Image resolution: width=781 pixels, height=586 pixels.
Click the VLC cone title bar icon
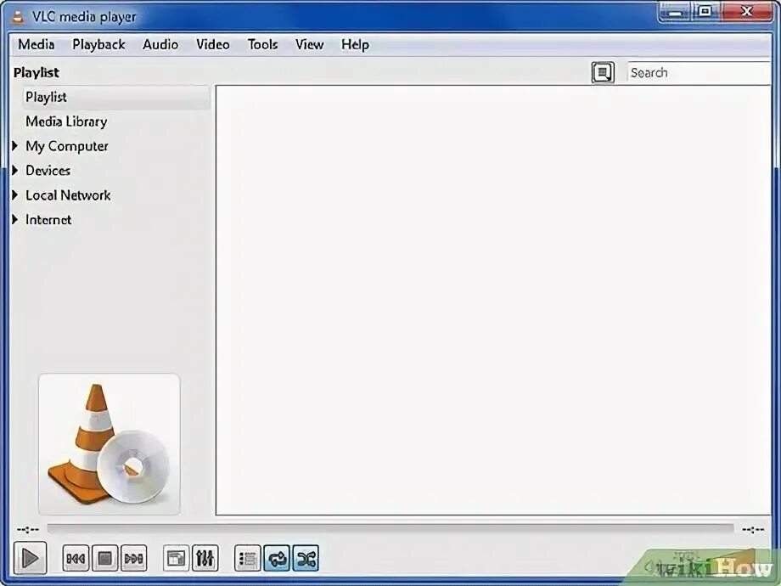(18, 16)
